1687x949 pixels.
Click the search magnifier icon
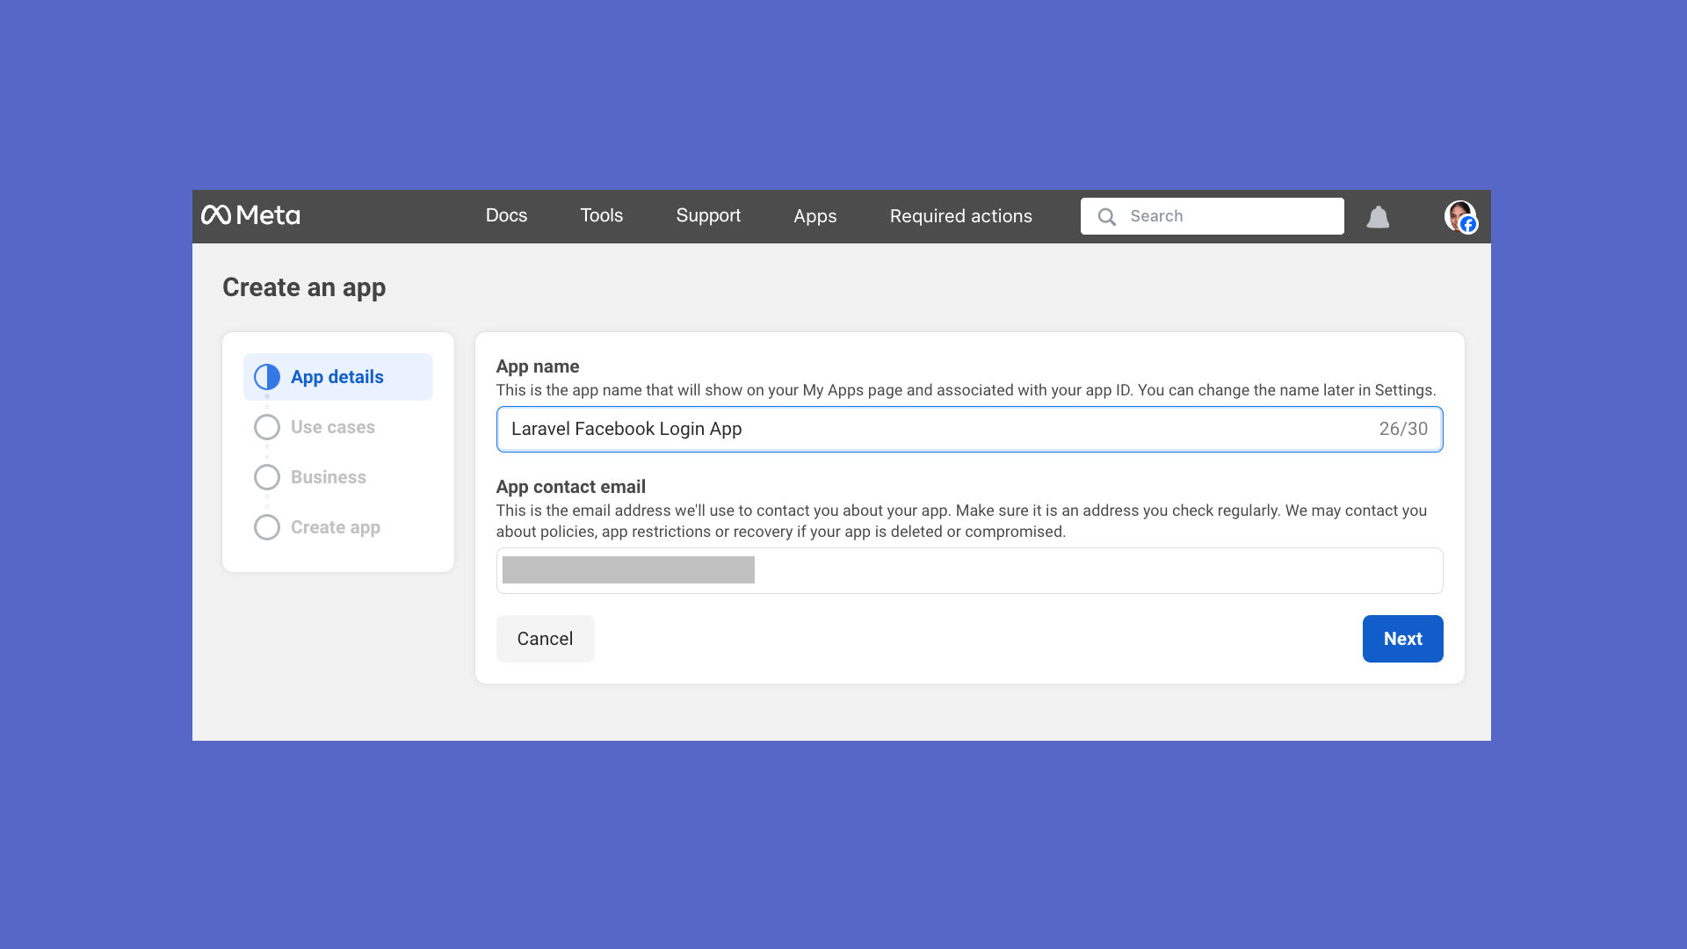[1107, 216]
